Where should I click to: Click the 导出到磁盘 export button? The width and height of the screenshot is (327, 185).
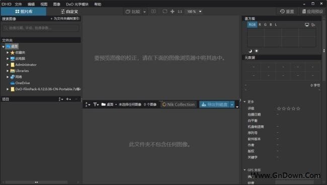click(214, 104)
